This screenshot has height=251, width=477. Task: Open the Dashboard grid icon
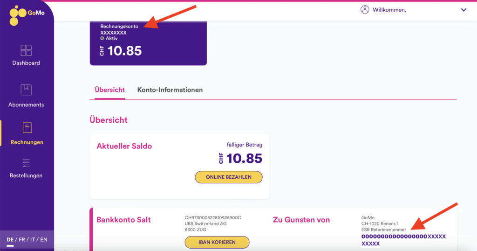[x=26, y=50]
